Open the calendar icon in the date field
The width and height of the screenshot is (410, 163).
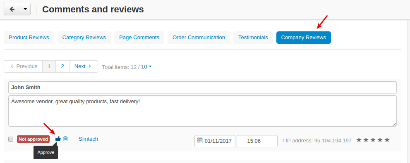[200, 141]
